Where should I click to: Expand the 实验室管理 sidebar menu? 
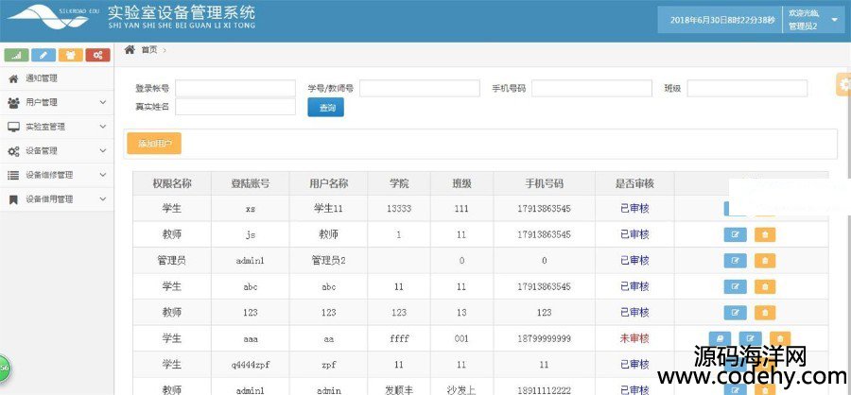57,127
